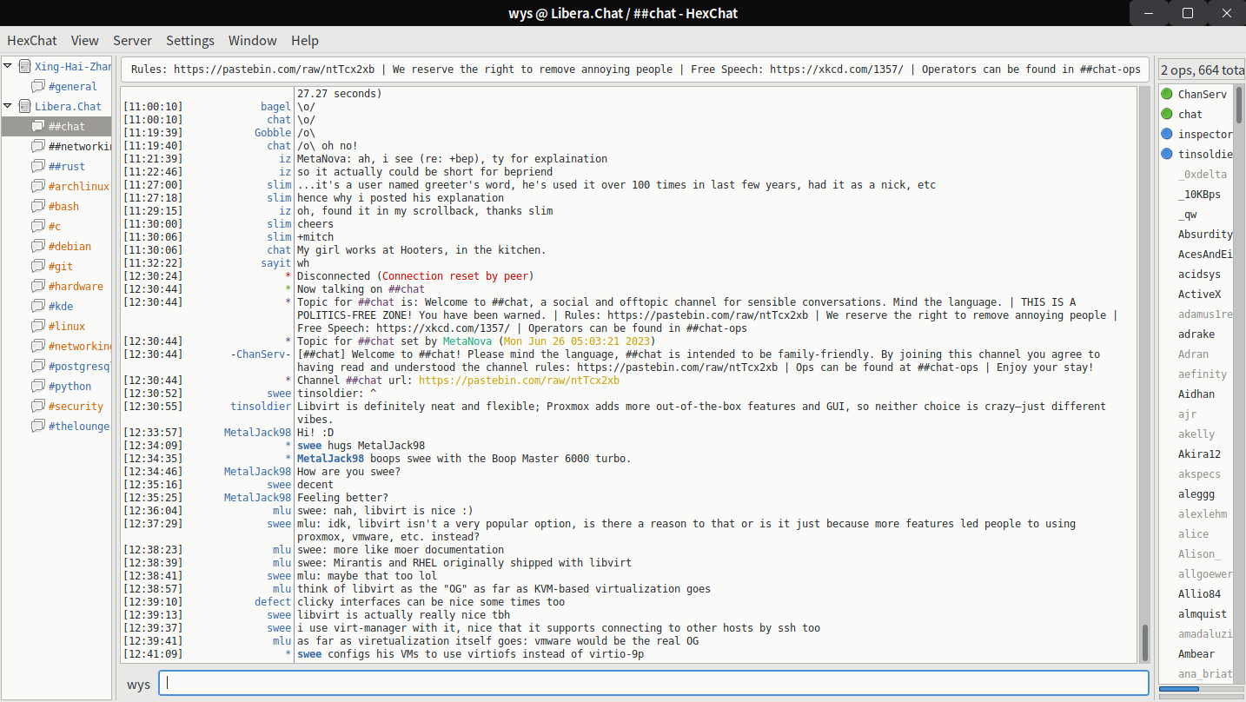Click the wys nickname button
This screenshot has width=1246, height=702.
coord(138,684)
